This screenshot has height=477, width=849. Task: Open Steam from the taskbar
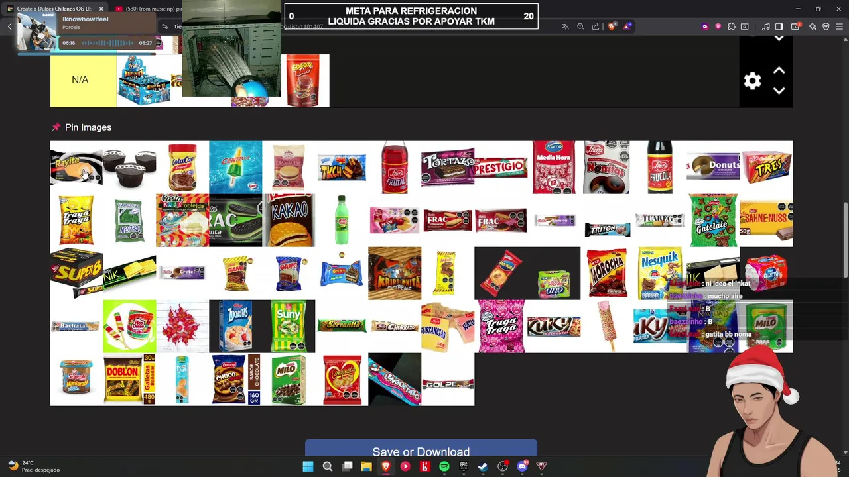click(483, 466)
